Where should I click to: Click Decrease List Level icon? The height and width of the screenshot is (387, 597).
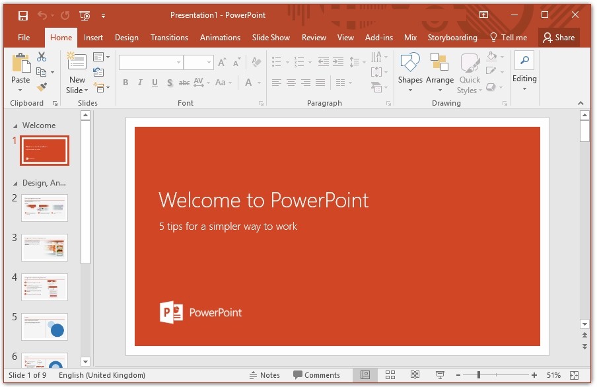(323, 61)
